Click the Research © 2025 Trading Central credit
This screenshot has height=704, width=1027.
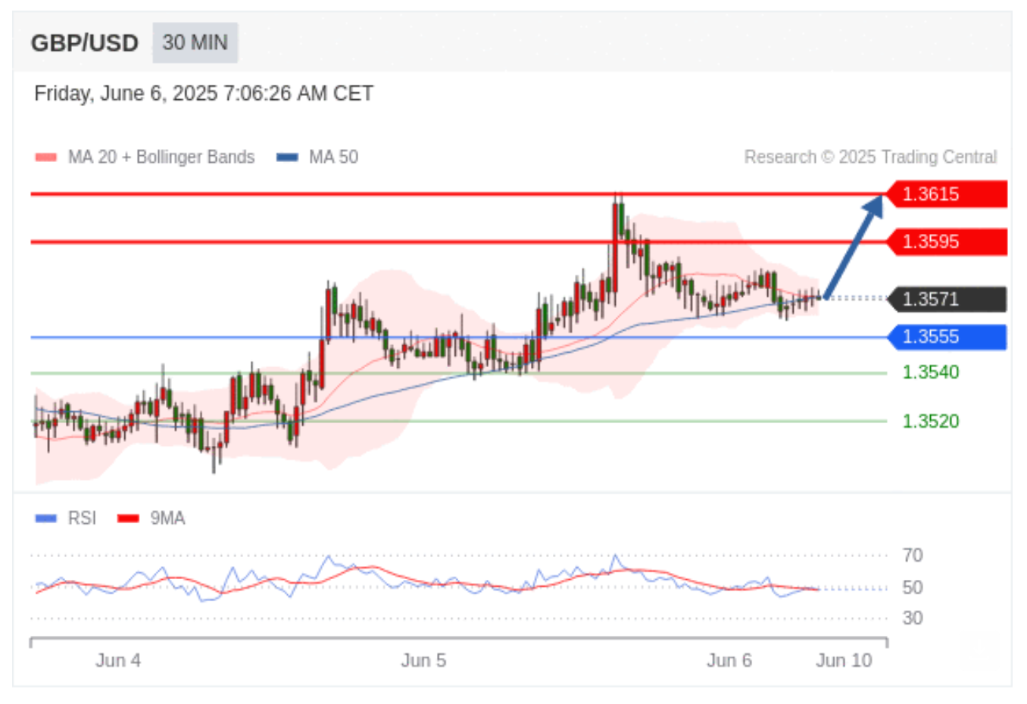[870, 157]
